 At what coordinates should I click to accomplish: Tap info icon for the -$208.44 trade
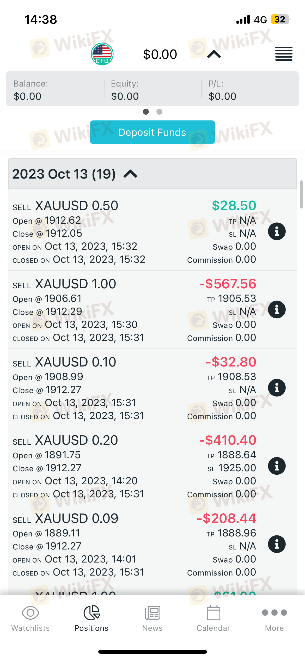point(277,544)
